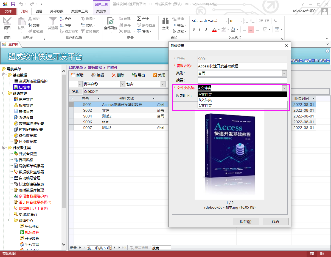The height and width of the screenshot is (257, 331).
Task: Select the S002 文凭 table row
Action: click(x=192, y=110)
